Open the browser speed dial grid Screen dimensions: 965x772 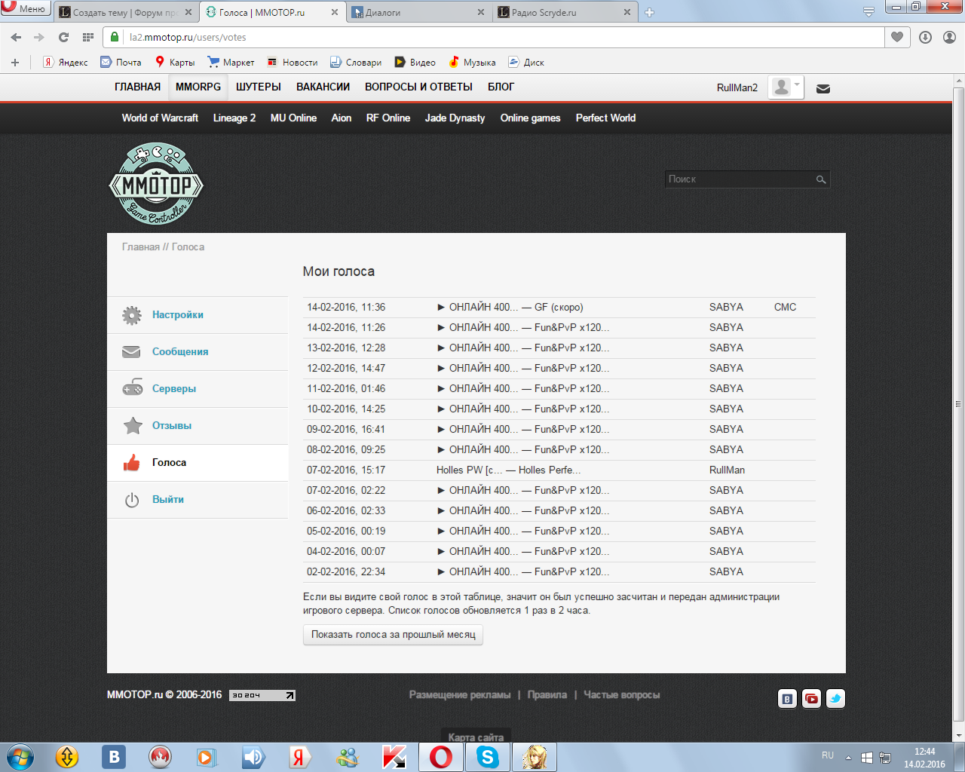click(x=88, y=37)
